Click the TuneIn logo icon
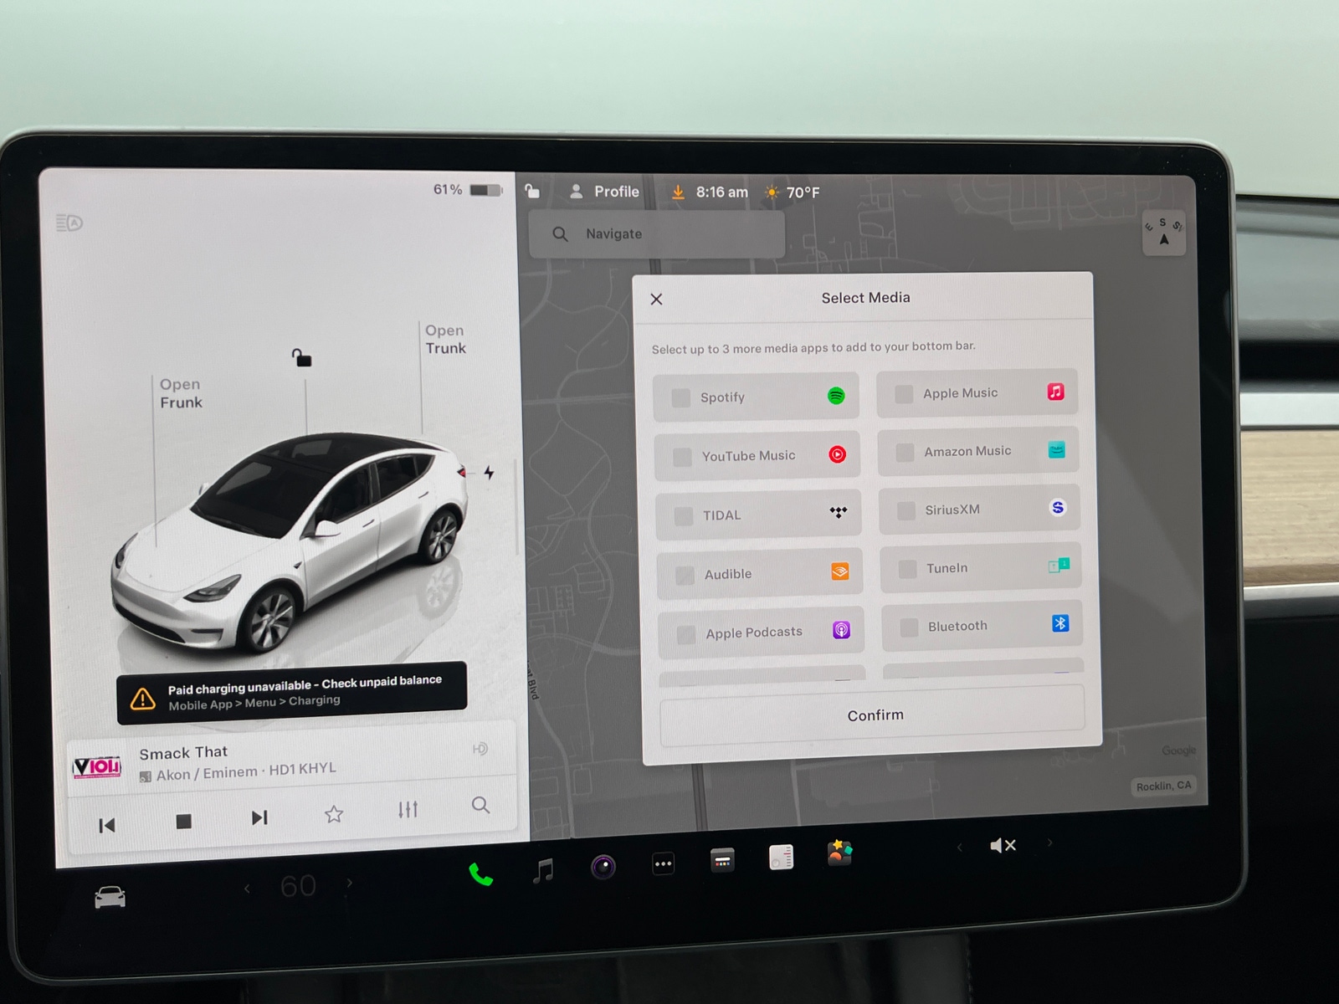Screen dimensions: 1339x1004 1059,566
